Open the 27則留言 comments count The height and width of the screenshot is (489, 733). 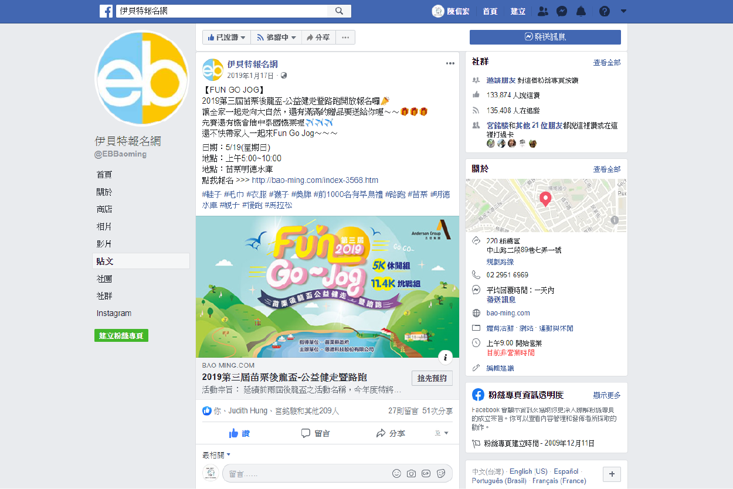[x=402, y=411]
